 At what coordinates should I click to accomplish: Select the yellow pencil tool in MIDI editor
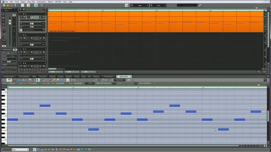pyautogui.click(x=54, y=80)
